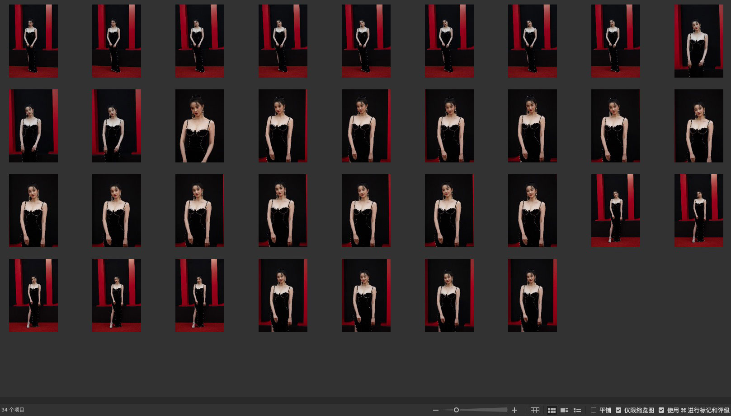Uncheck 使用 ⌘ 进行标记和评级 checkbox
The height and width of the screenshot is (416, 731).
click(x=661, y=410)
